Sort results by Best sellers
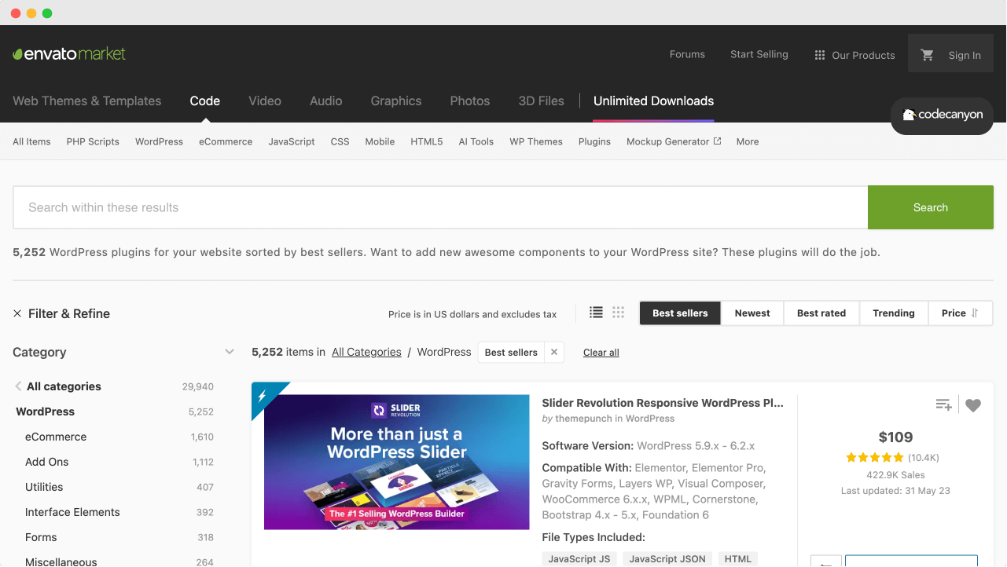Screen dimensions: 1007x567 tap(680, 313)
